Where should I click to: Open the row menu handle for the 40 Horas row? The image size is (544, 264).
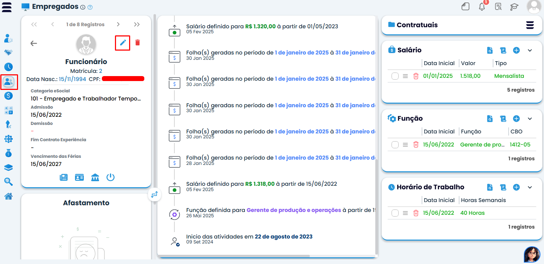tap(405, 213)
